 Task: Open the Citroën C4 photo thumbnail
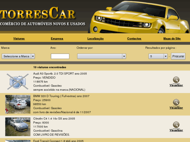tap(18, 127)
